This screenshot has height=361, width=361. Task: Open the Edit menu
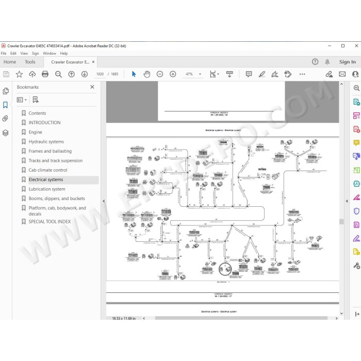click(13, 54)
